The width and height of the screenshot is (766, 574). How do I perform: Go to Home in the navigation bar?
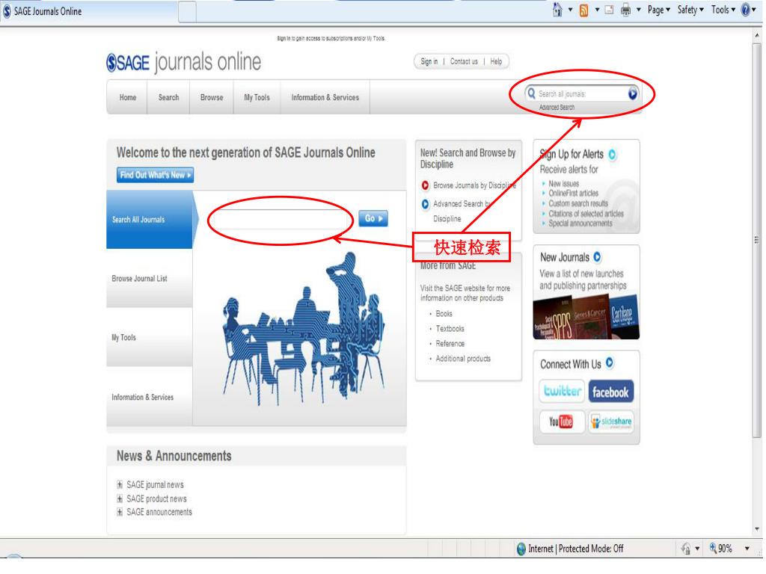[x=128, y=98]
